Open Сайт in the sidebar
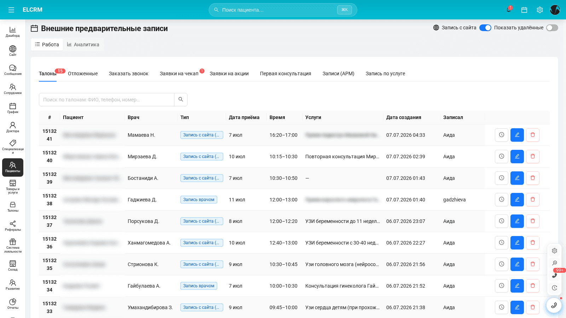The height and width of the screenshot is (318, 566). 13,51
